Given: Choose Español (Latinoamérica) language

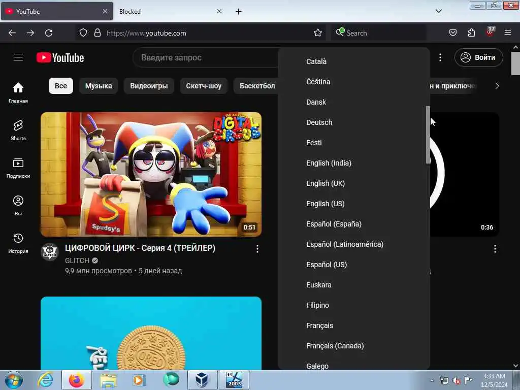Looking at the screenshot, I should (x=354, y=244).
